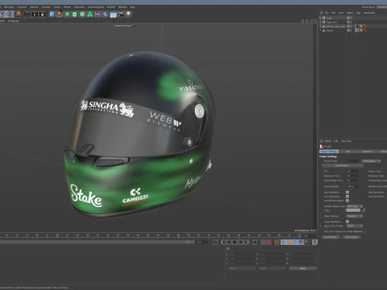Toggle the Use Motion System checkbox
Screen dimensions: 387x290
point(347,201)
